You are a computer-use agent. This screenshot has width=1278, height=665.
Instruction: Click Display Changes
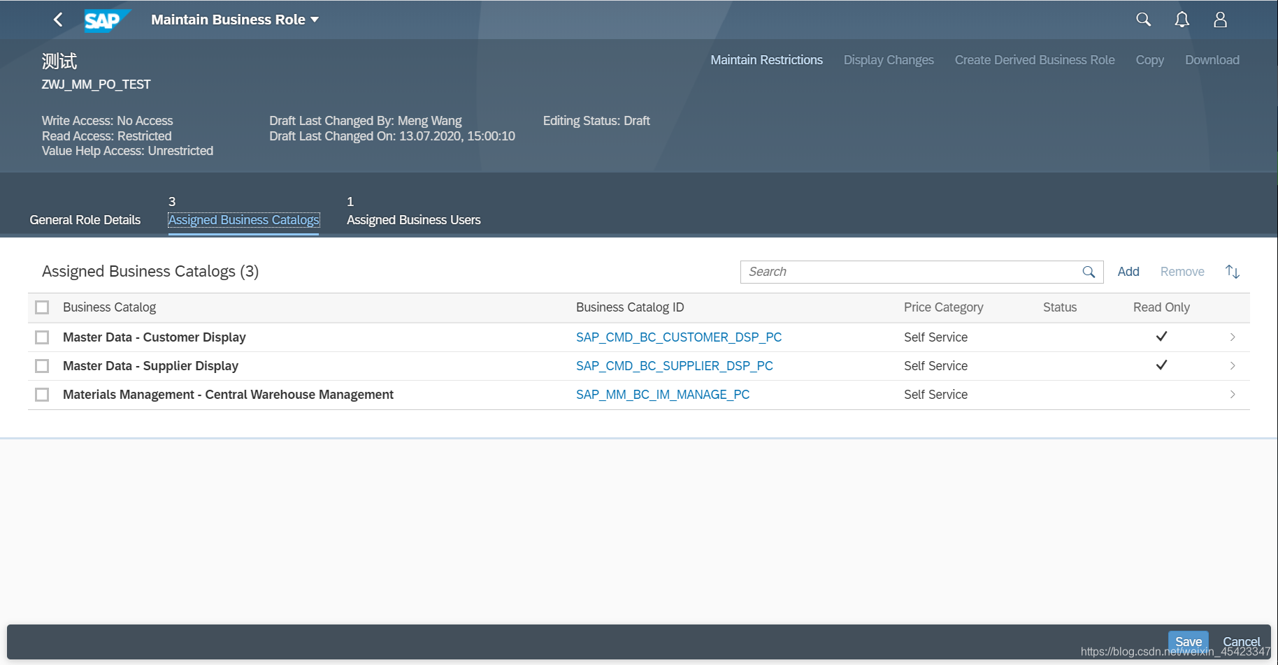click(x=889, y=60)
